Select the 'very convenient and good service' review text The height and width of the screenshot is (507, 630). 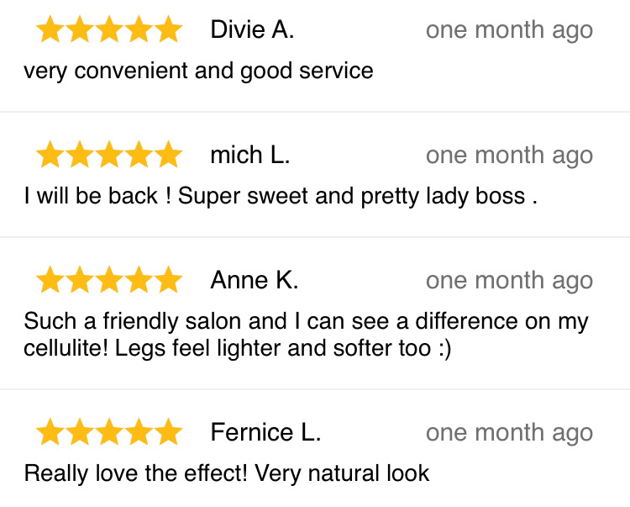[198, 71]
